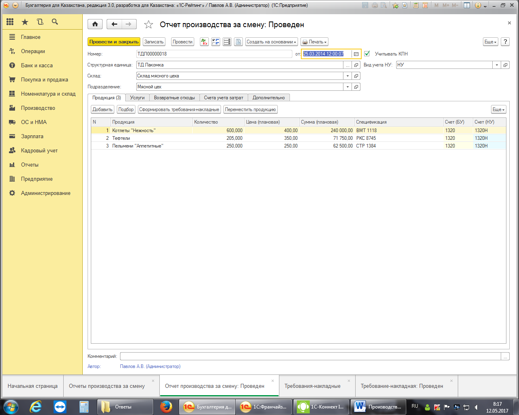519x415 pixels.
Task: Click Сформировать требования-накладные button
Action: click(179, 109)
